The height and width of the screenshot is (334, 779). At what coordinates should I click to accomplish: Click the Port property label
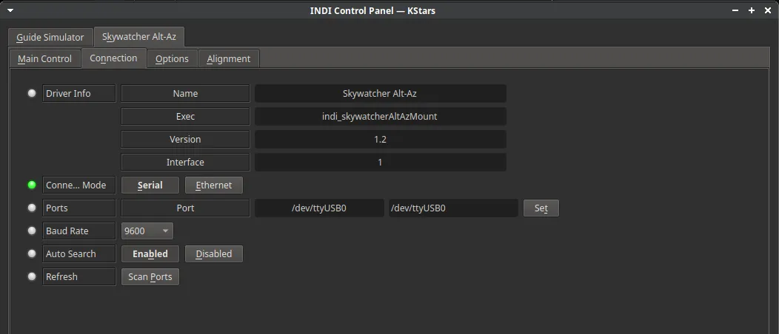tap(185, 208)
